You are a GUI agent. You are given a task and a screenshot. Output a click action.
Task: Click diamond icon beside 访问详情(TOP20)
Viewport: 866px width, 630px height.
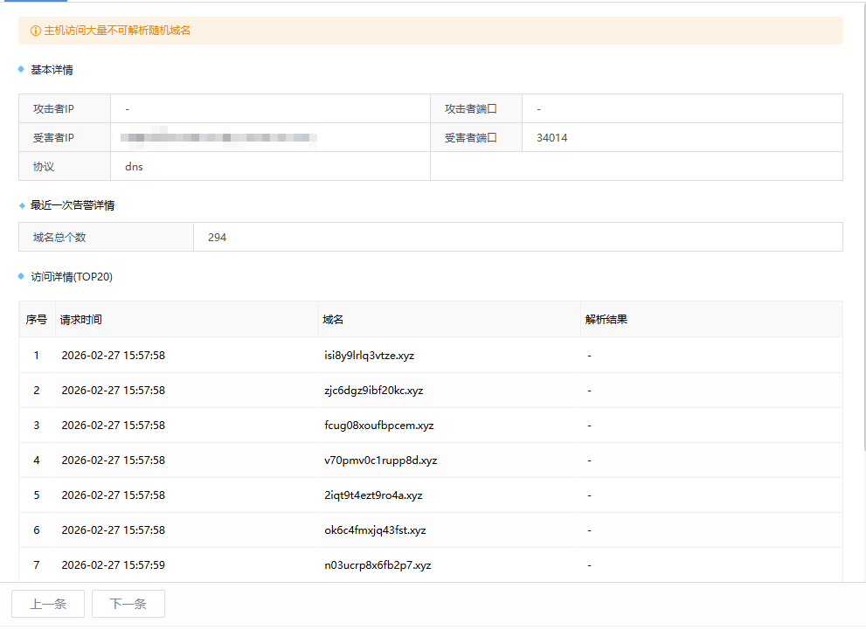click(x=21, y=276)
